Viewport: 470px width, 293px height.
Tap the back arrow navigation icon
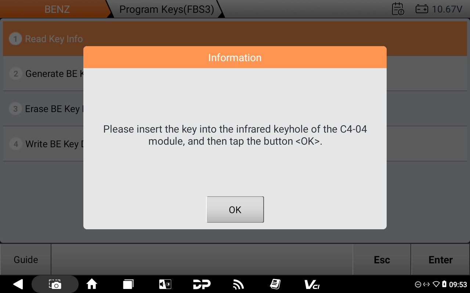click(x=18, y=284)
